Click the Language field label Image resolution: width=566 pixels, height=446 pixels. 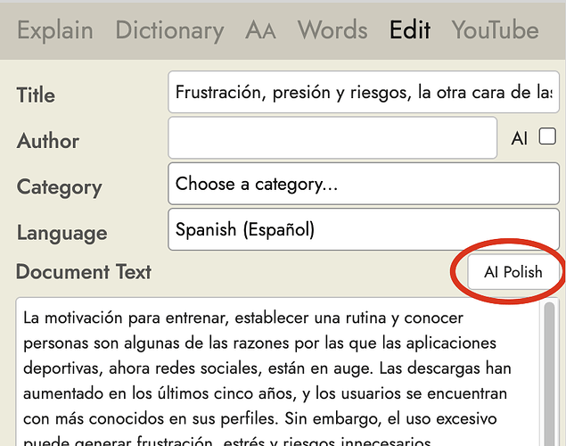pos(62,233)
